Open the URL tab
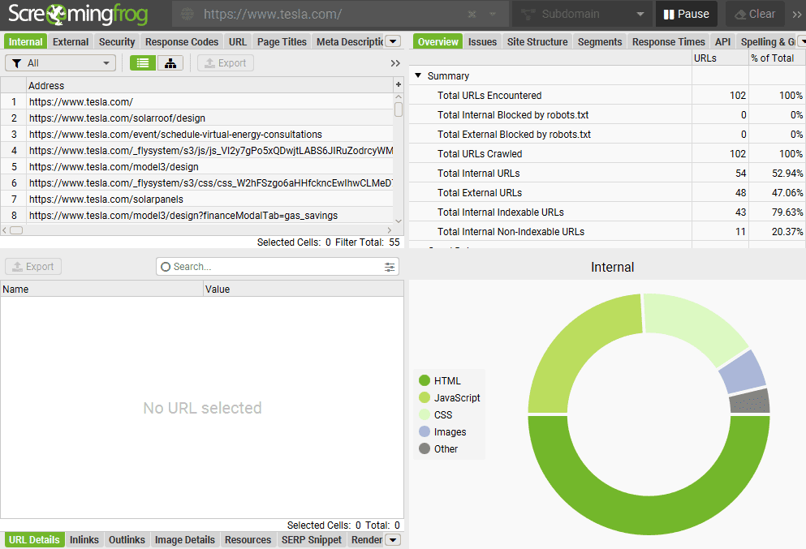 [238, 41]
